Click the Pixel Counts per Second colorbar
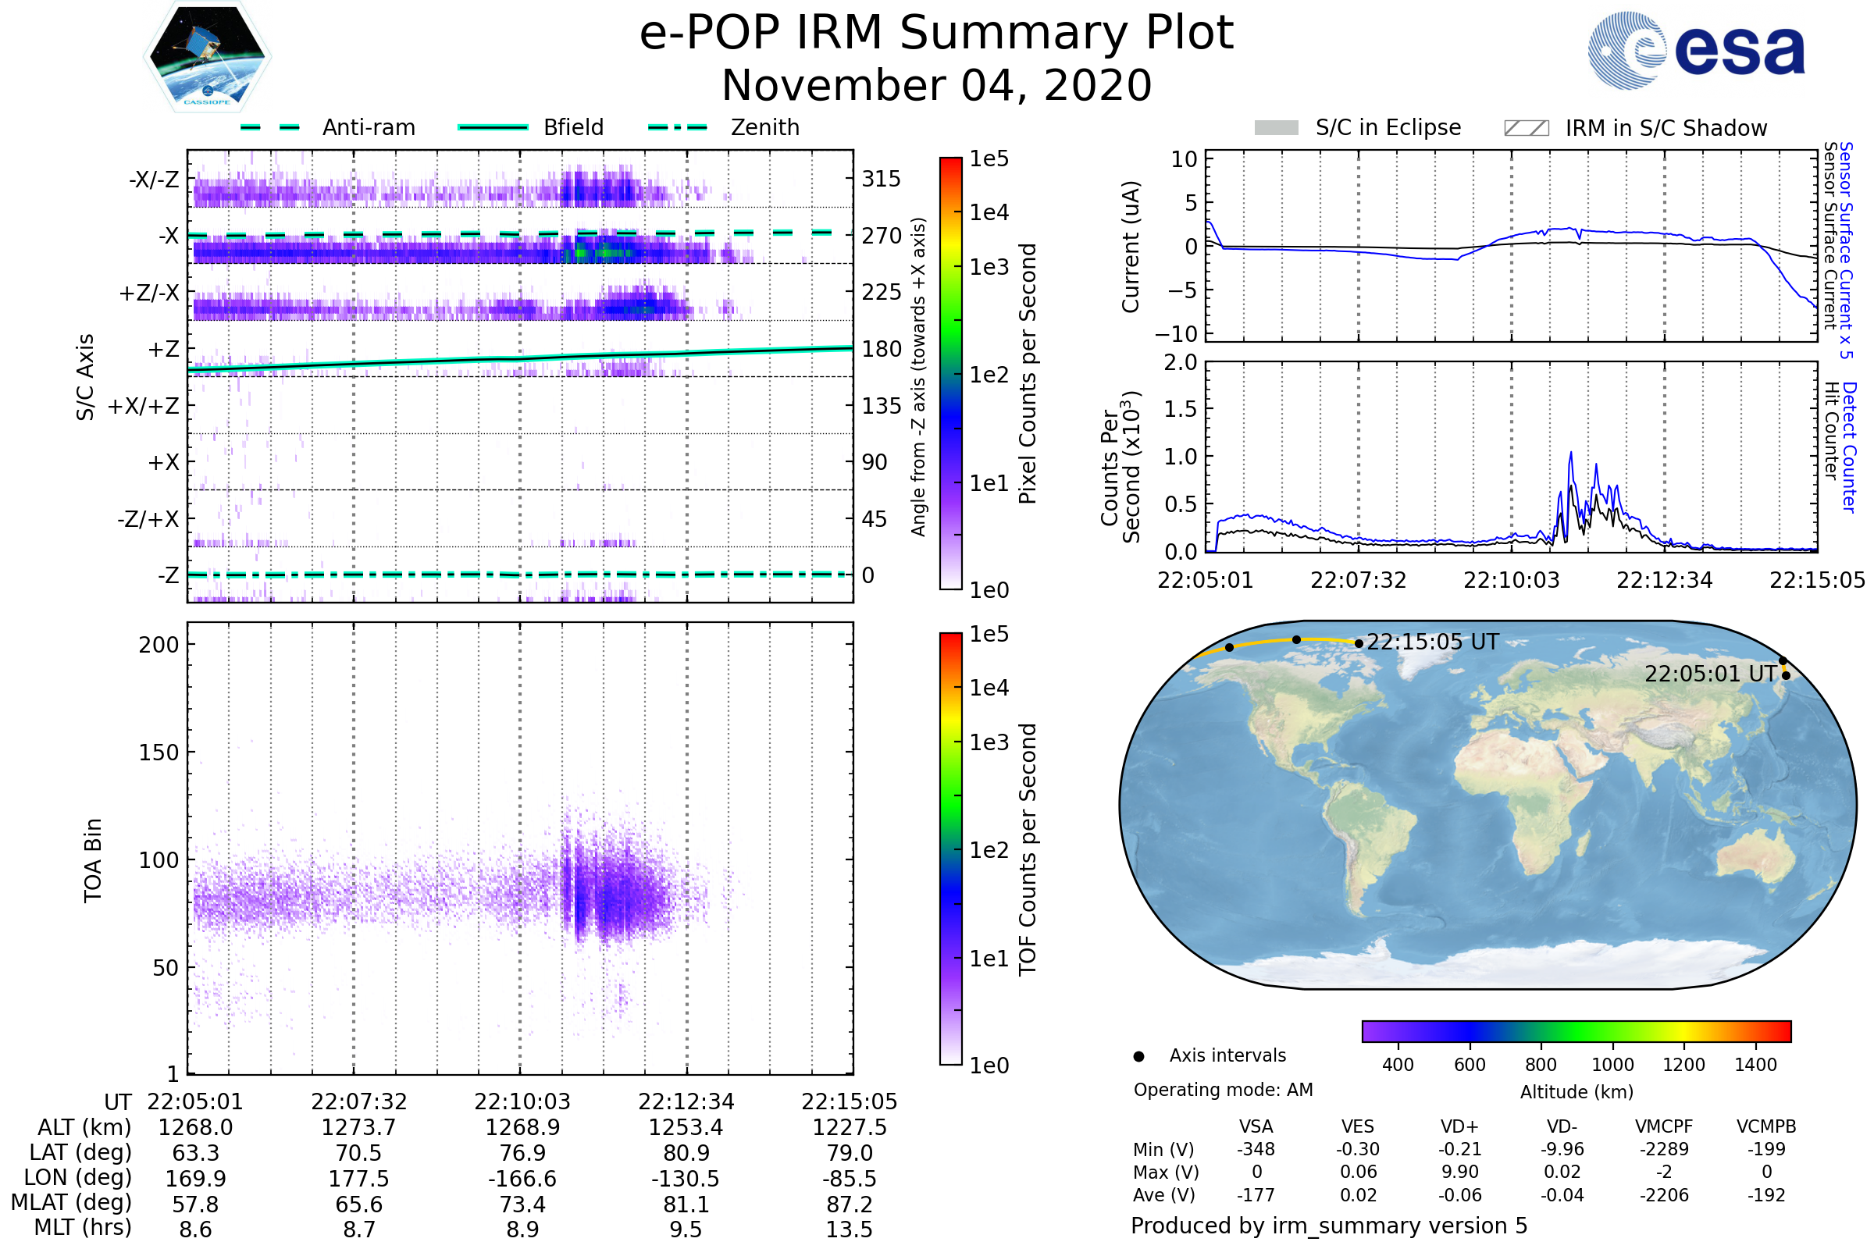 pos(950,373)
